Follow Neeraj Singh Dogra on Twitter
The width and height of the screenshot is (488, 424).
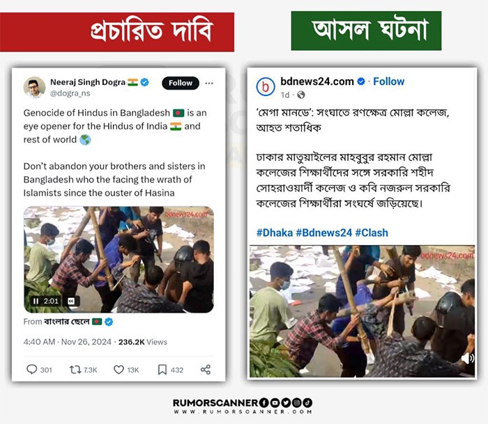coord(181,83)
